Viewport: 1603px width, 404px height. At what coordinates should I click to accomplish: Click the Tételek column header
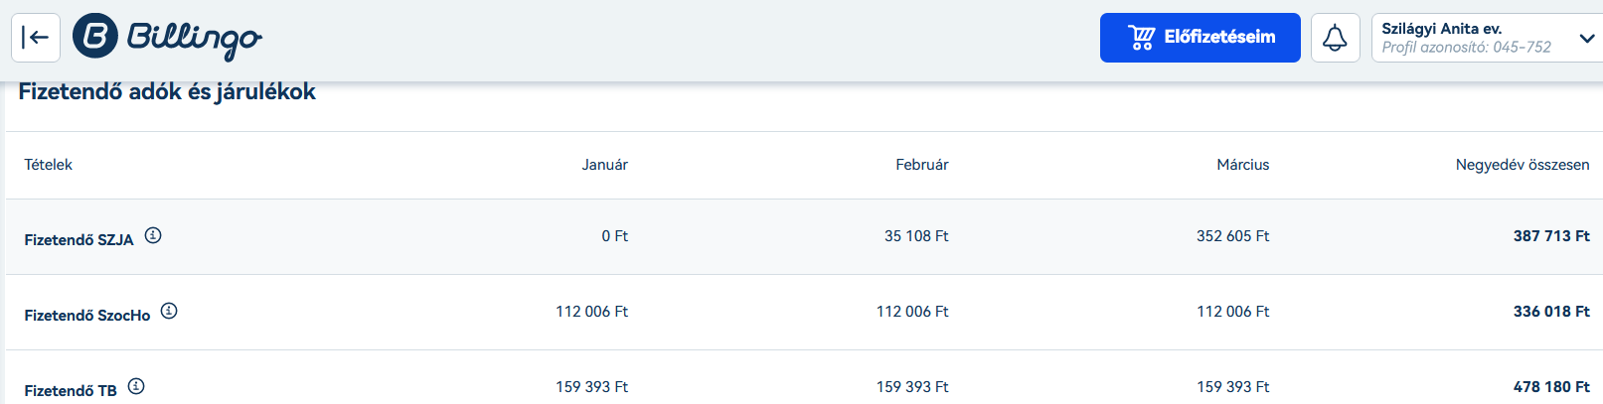pos(48,165)
